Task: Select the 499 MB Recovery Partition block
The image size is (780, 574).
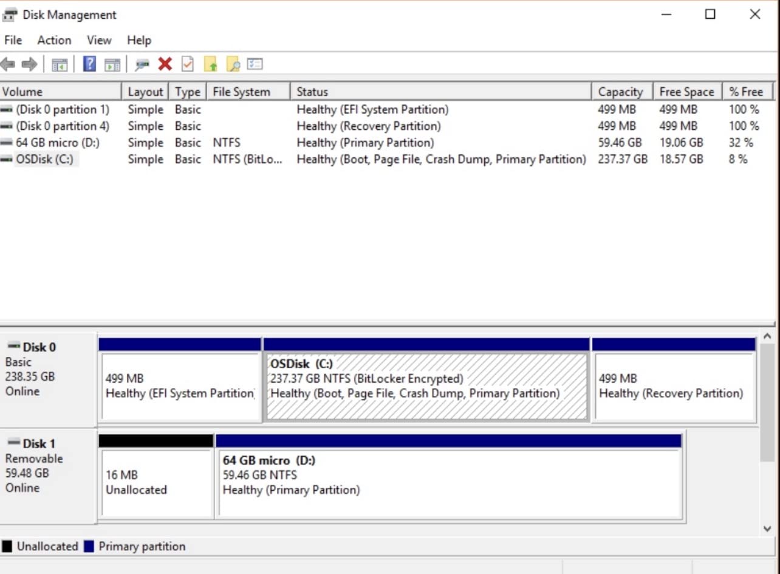Action: 674,380
